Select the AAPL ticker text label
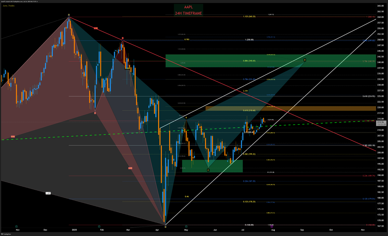 point(188,6)
